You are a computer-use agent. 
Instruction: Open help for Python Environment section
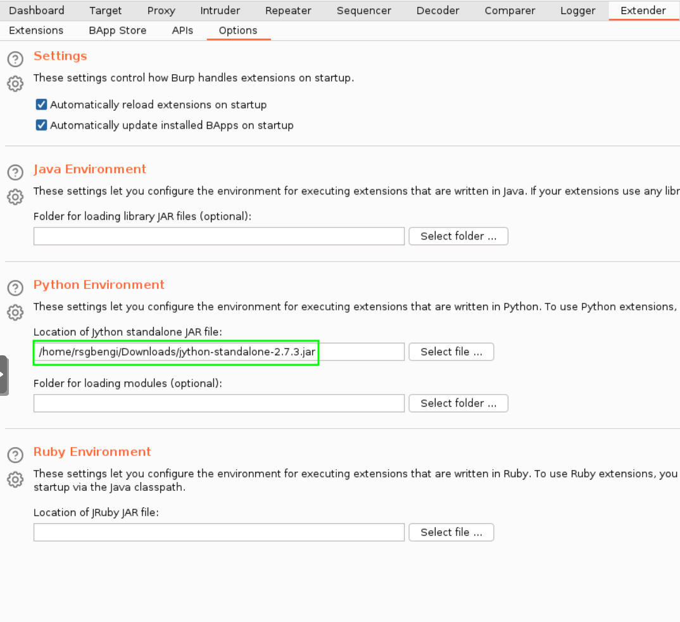[x=15, y=288]
